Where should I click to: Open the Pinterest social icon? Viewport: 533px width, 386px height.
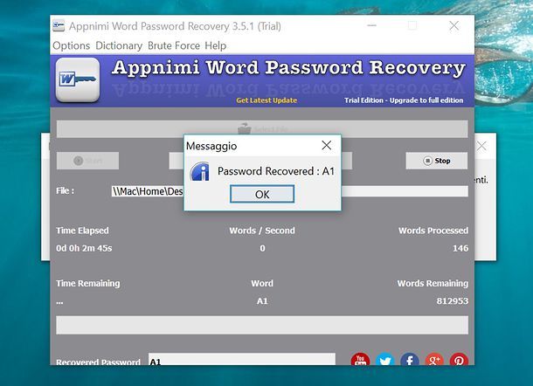point(459,360)
